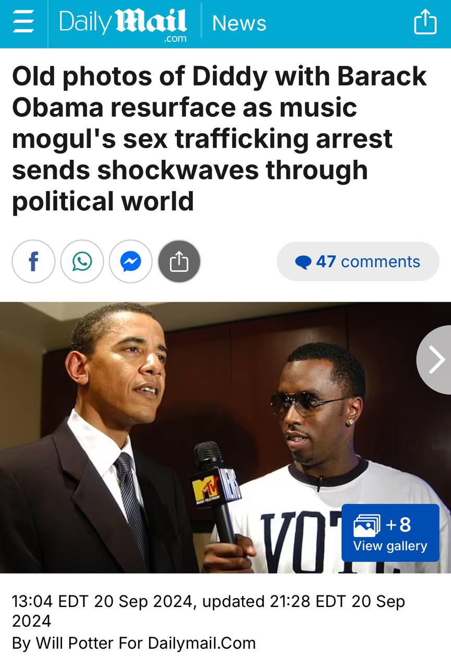This screenshot has height=668, width=451.
Task: Open the News section tab
Action: coord(239,23)
